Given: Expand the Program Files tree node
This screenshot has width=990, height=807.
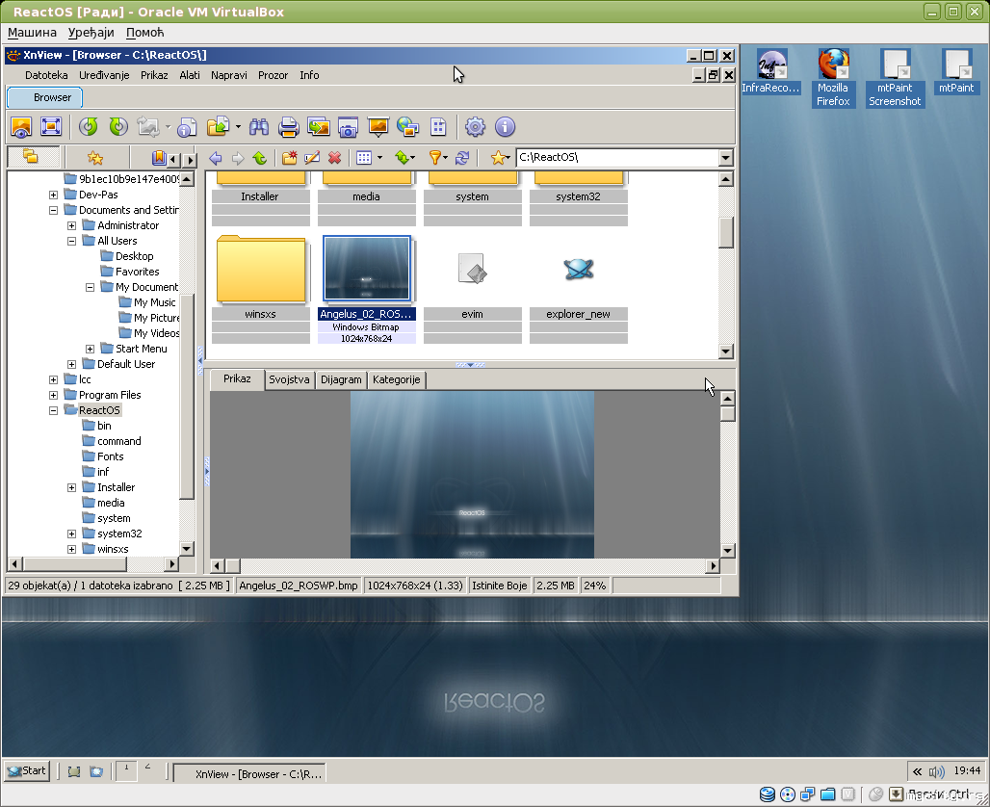Looking at the screenshot, I should 53,395.
